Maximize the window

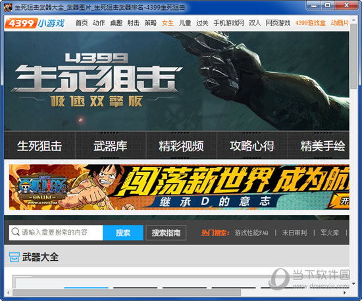click(x=328, y=5)
